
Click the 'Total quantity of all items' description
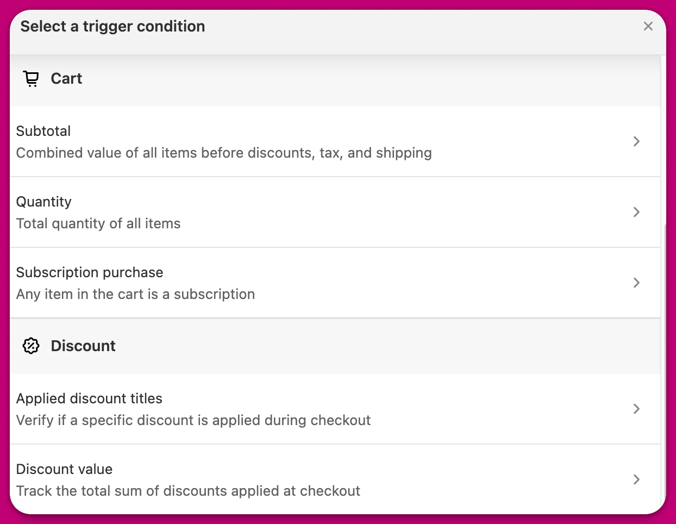coord(98,223)
